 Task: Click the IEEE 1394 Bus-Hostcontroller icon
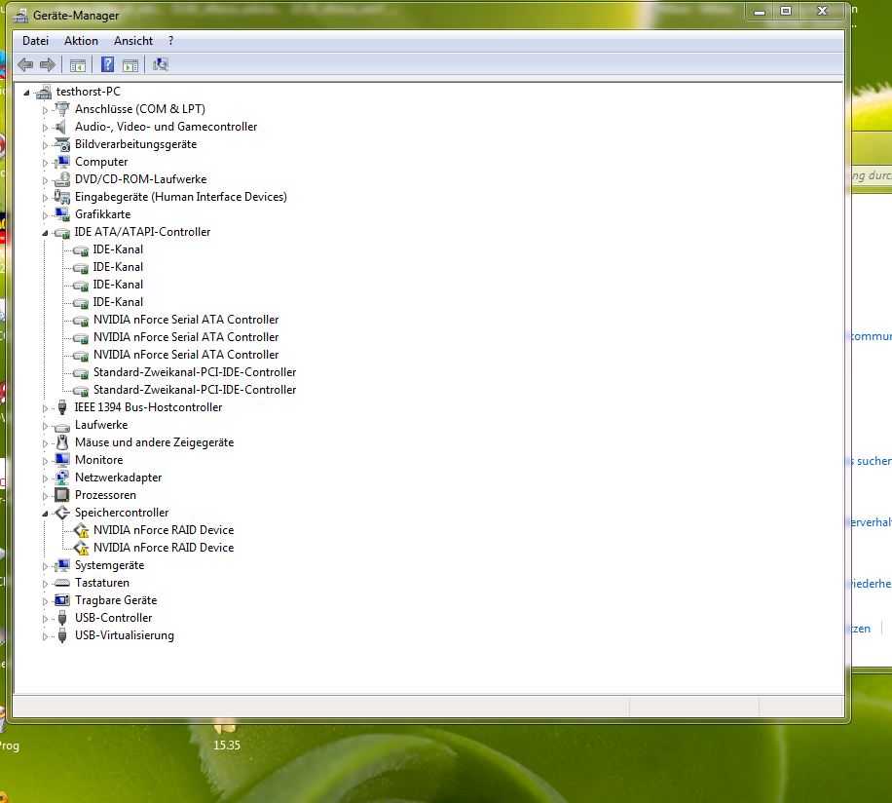62,407
